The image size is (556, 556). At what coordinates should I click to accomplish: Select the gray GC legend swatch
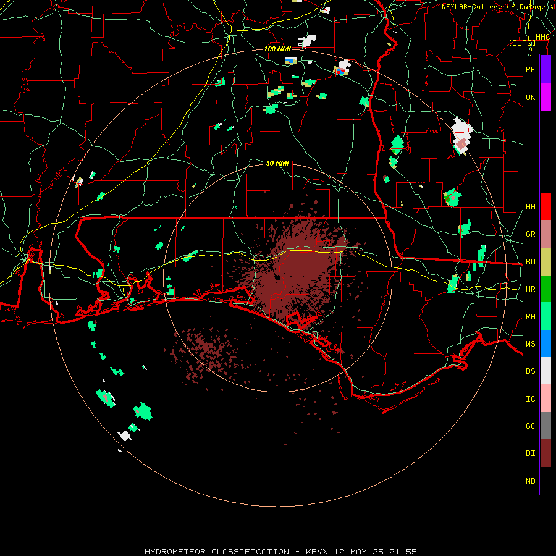(545, 426)
